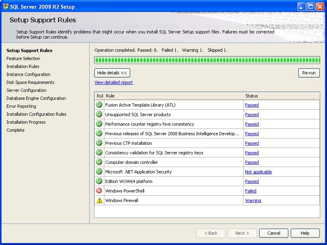This screenshot has height=245, width=327.
Task: Click the SQL Server Setup title bar icon
Action: pos(6,7)
